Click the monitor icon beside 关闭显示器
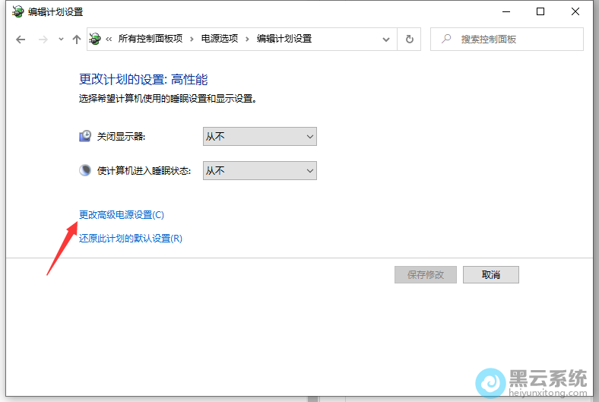This screenshot has height=402, width=599. pos(85,137)
